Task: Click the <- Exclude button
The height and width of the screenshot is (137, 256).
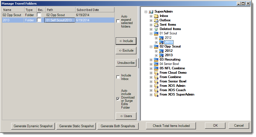Action: [x=126, y=50]
